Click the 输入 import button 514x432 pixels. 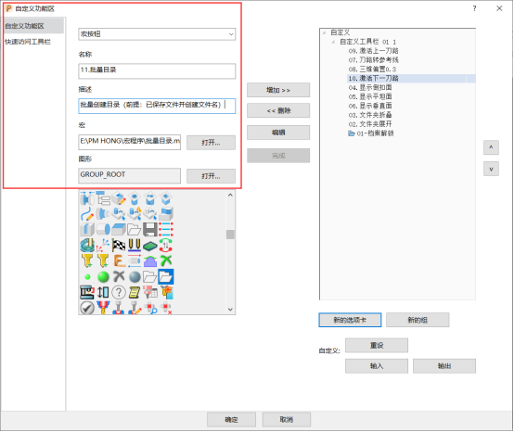[x=377, y=366]
